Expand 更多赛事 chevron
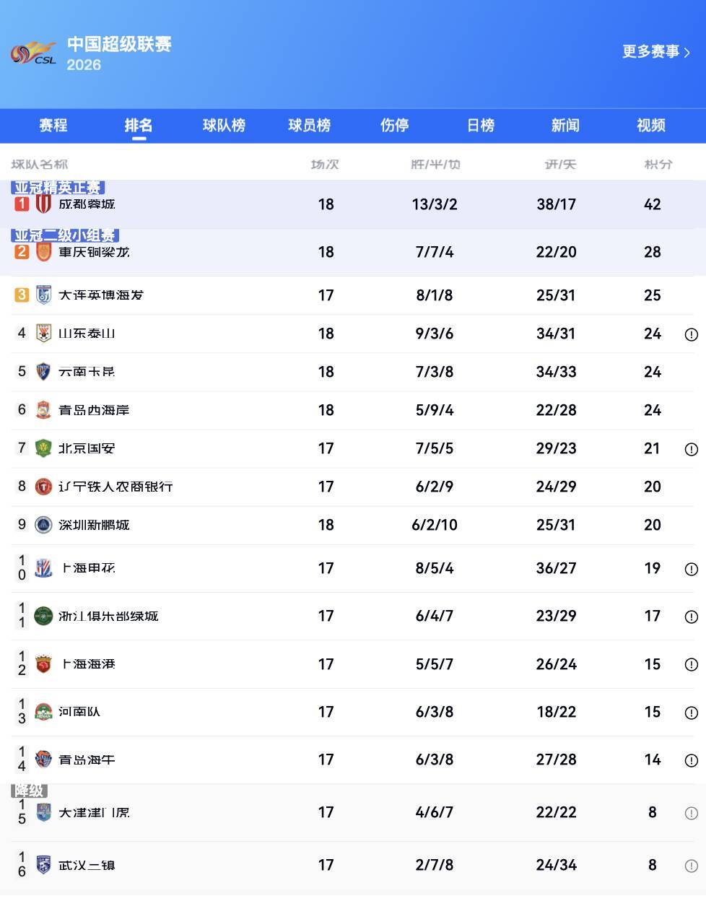 point(687,53)
